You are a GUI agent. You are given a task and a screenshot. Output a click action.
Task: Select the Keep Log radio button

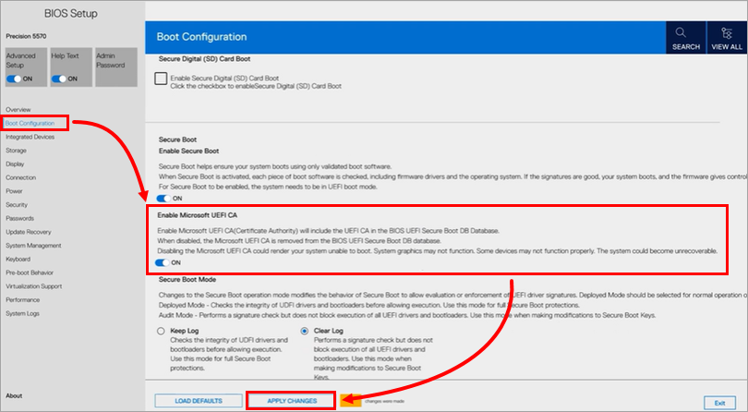(x=162, y=330)
